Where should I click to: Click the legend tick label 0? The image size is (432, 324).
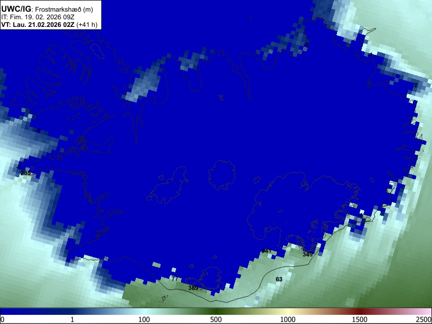(3, 319)
